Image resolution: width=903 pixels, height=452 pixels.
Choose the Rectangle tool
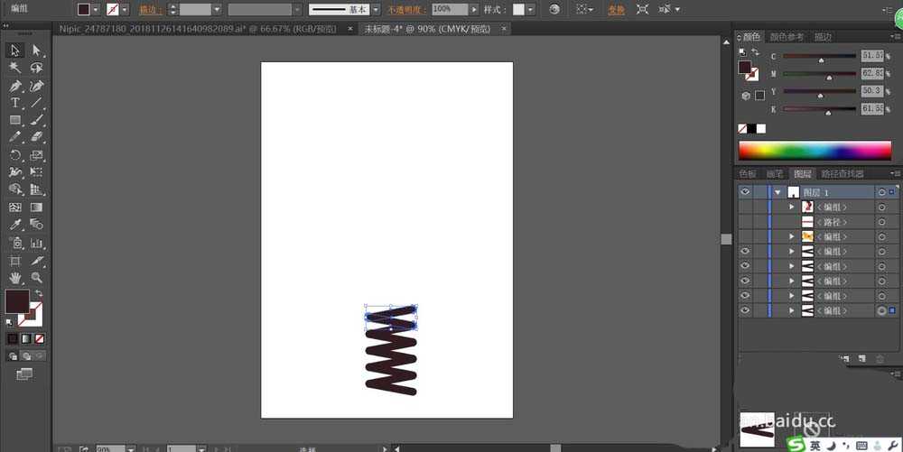click(15, 120)
